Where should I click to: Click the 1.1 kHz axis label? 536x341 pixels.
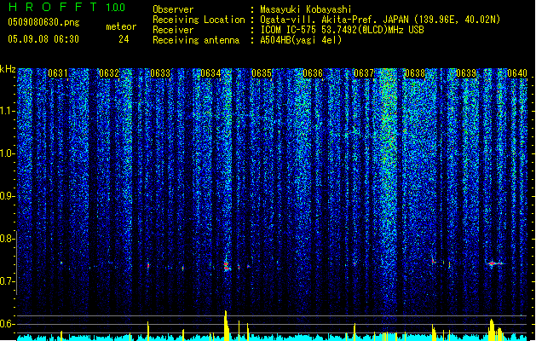coord(7,111)
